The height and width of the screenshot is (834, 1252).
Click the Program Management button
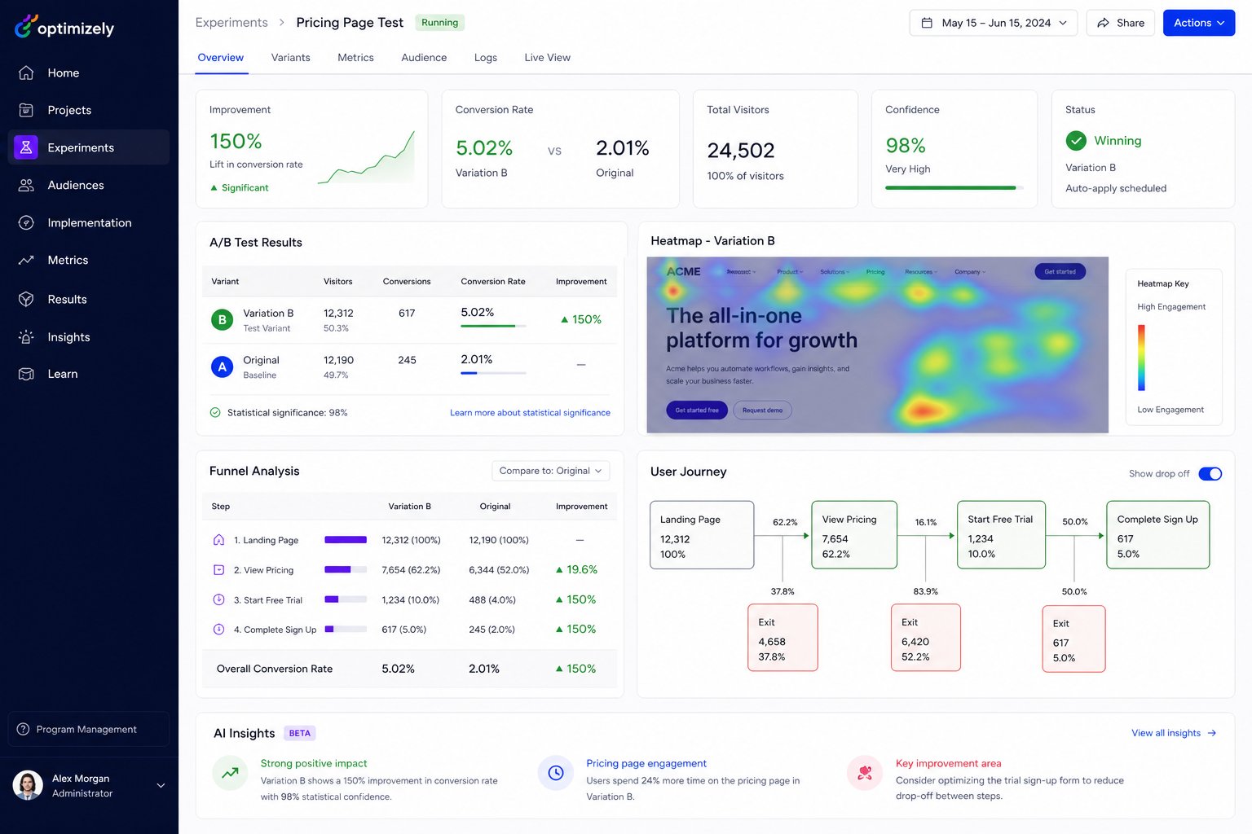click(x=89, y=729)
